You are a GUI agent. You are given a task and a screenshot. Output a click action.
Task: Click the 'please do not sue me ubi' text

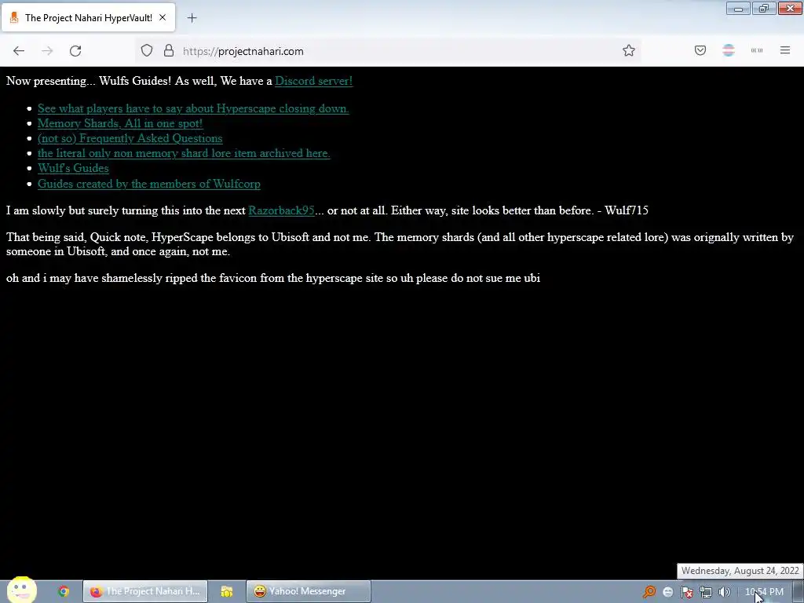tap(478, 279)
